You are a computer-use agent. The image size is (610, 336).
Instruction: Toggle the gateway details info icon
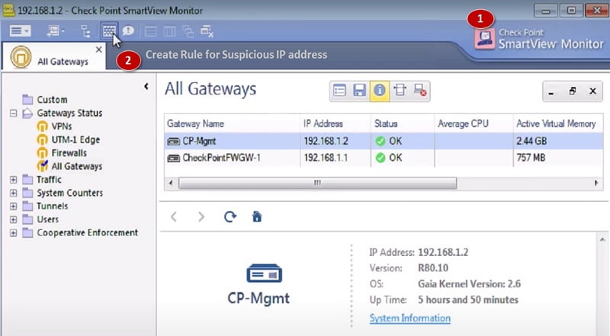pos(379,91)
